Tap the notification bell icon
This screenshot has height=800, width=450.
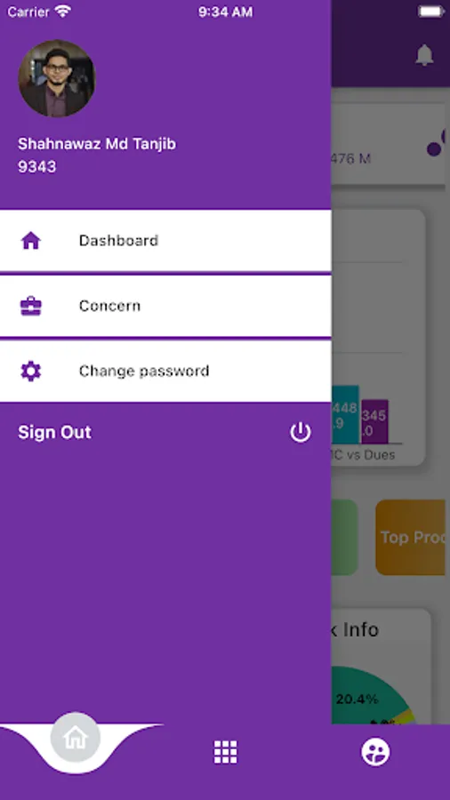click(424, 54)
